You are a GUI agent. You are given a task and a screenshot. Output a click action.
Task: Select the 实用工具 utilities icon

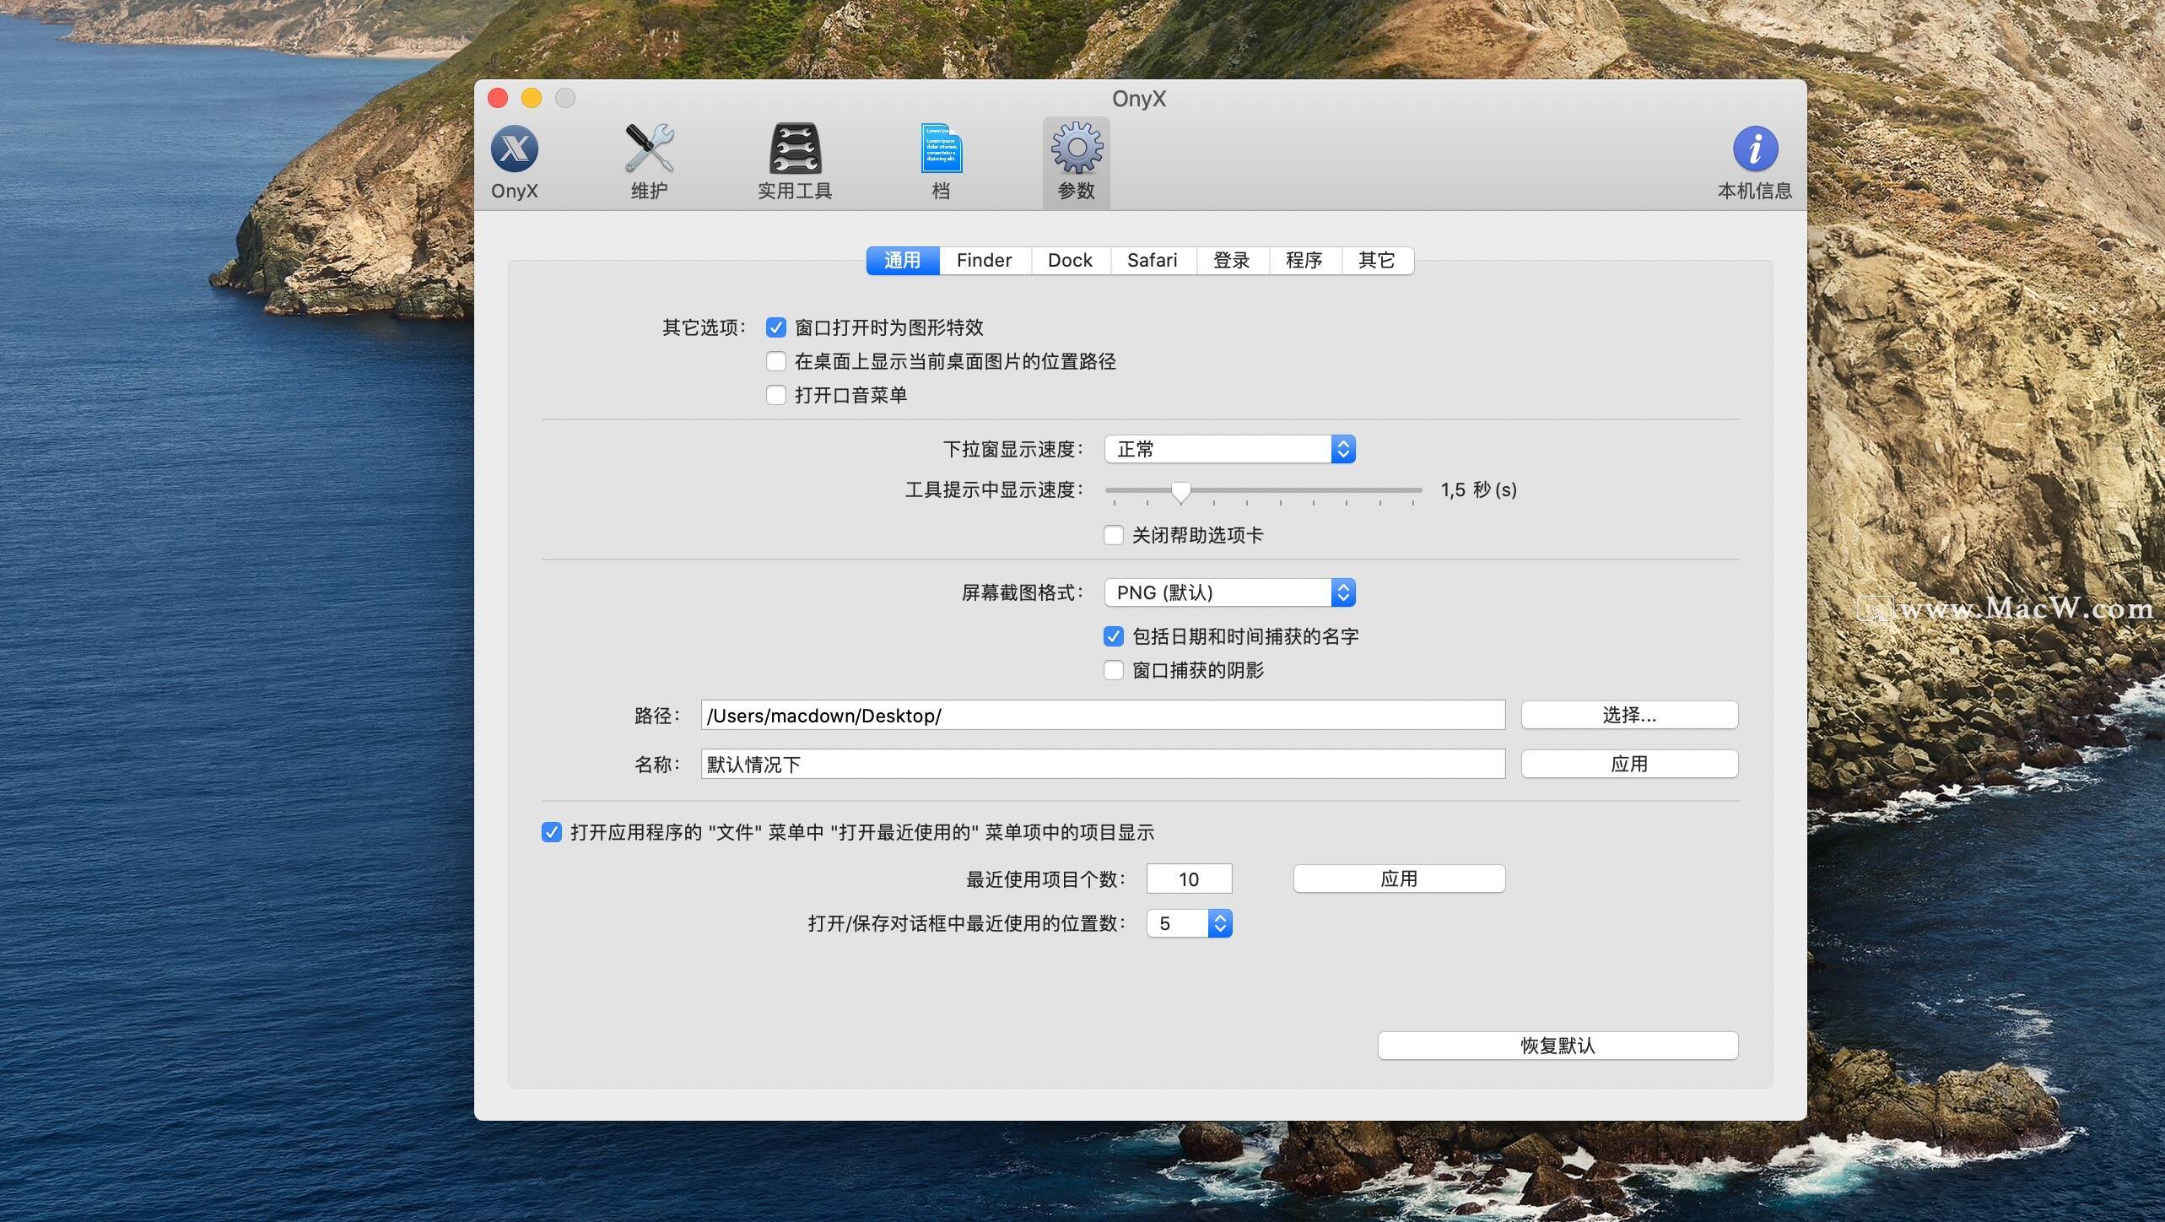click(x=795, y=162)
